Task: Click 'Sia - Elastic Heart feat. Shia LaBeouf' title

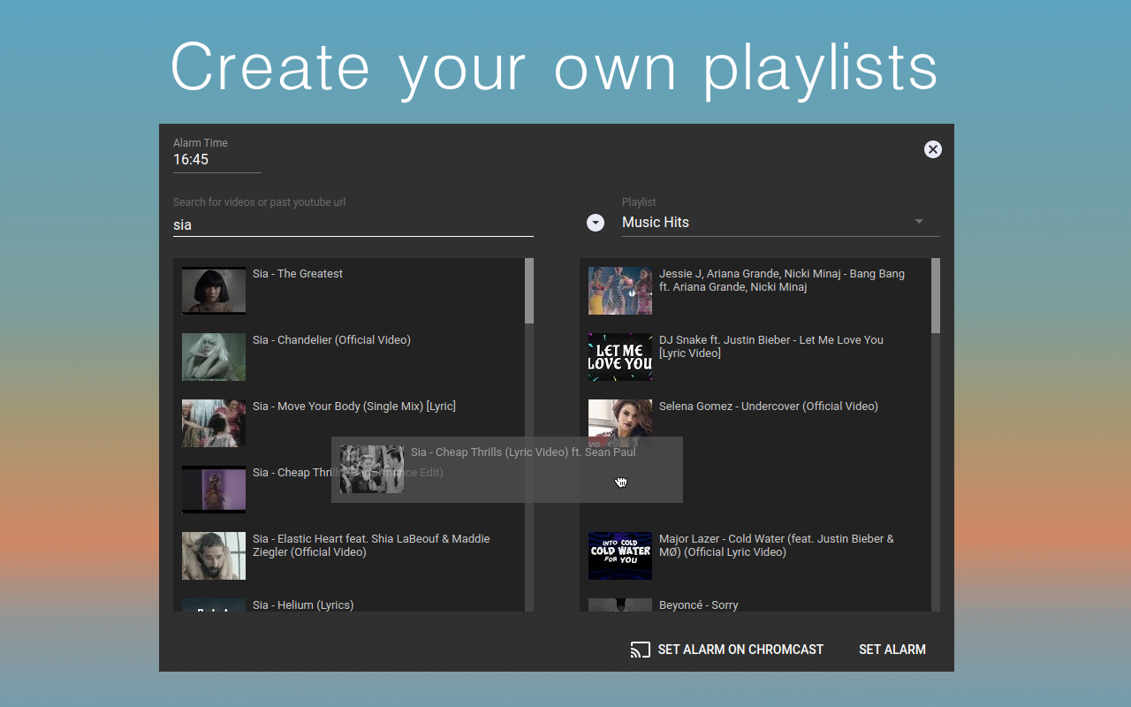Action: (x=371, y=545)
